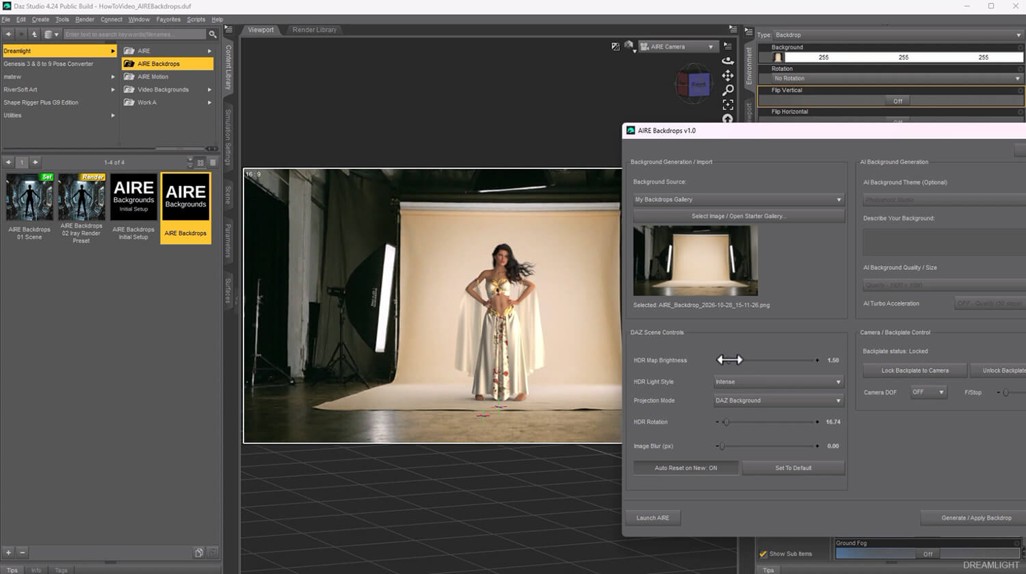Go to previous page of results
Screen dimensions: 1026x574
pyautogui.click(x=8, y=162)
